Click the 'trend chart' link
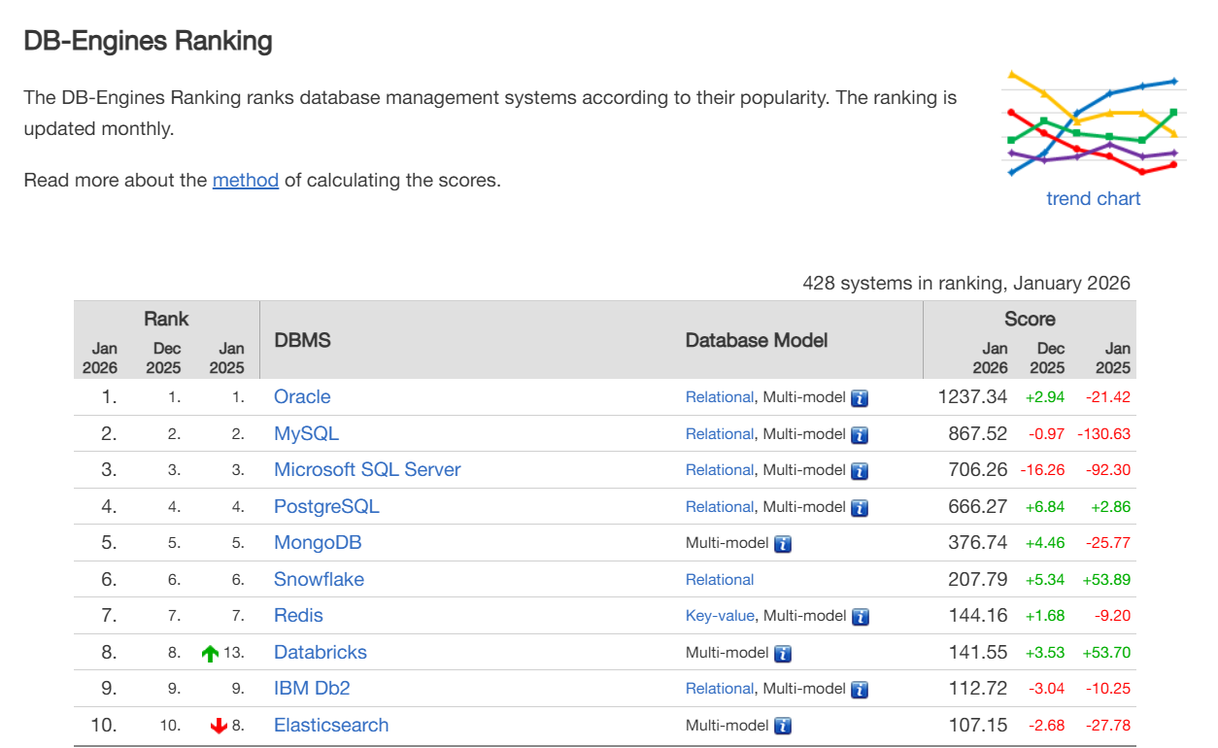Screen dimensions: 1218x748 point(1094,198)
